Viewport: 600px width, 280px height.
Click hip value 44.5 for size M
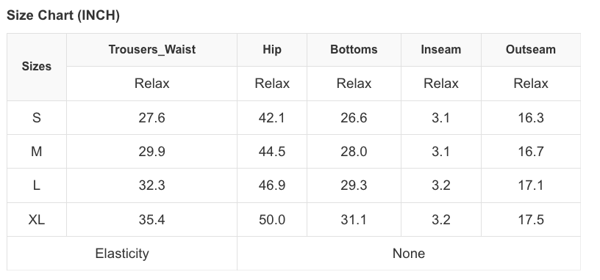tap(272, 152)
